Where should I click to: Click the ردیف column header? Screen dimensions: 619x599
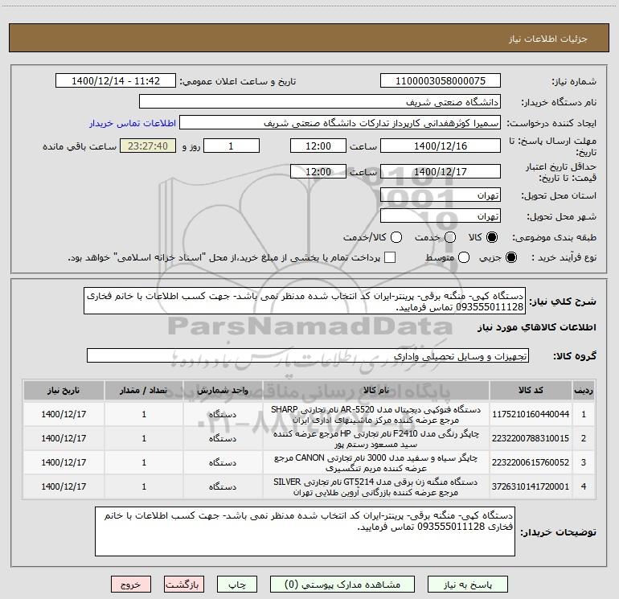584,390
